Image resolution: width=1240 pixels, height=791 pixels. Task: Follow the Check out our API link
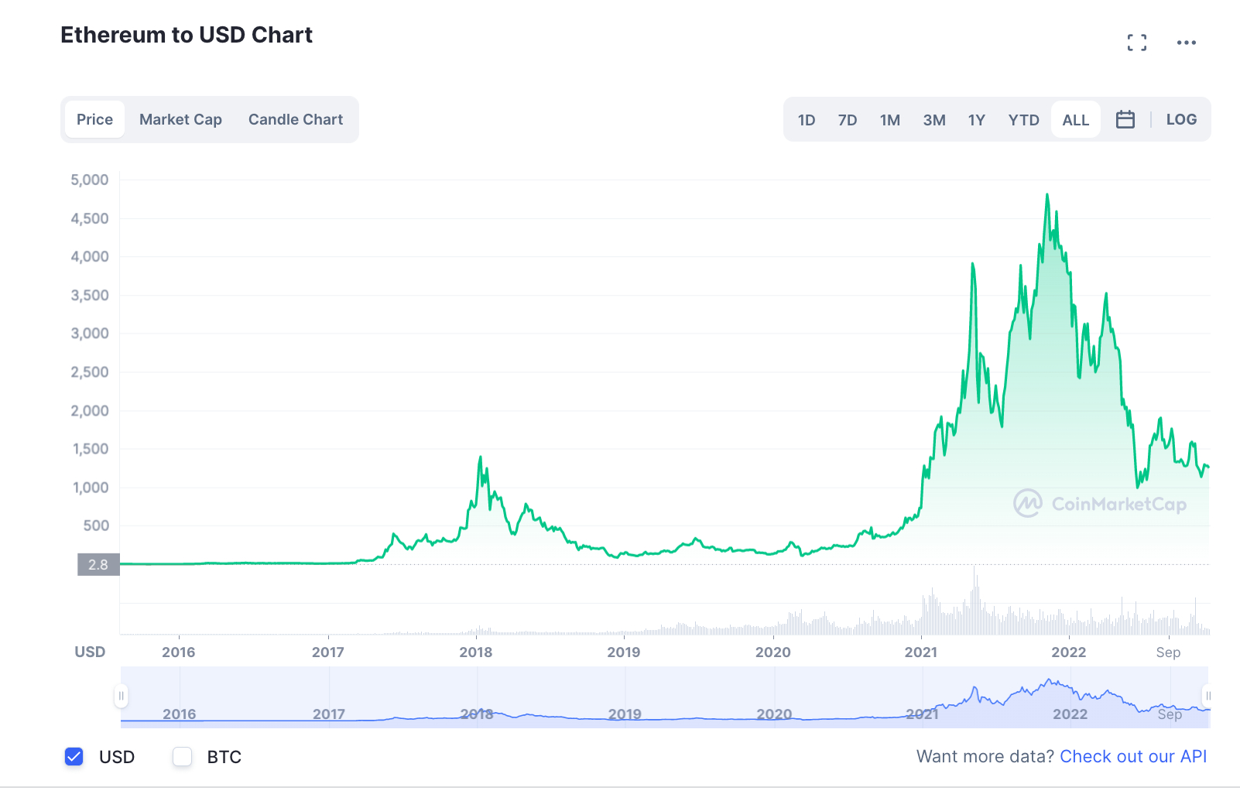point(1133,756)
